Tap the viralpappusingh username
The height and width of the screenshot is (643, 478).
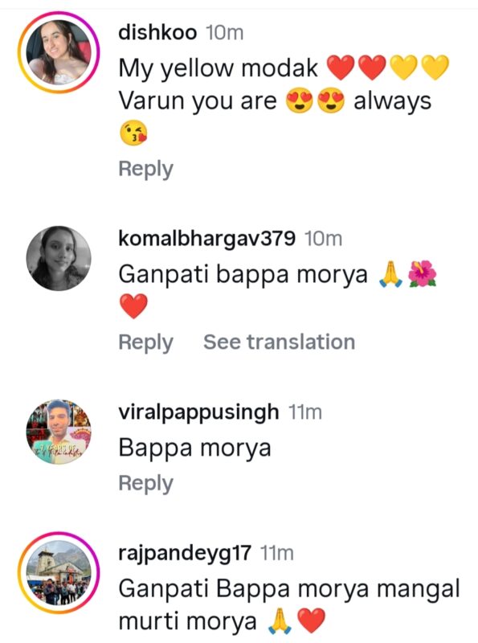(x=198, y=412)
